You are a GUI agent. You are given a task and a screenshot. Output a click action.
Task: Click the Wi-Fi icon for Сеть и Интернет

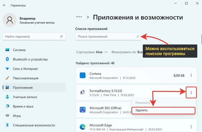pyautogui.click(x=7, y=69)
